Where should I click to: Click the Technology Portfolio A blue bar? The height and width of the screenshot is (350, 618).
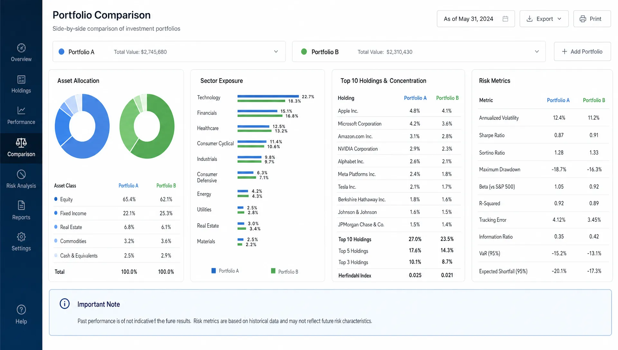pos(268,96)
